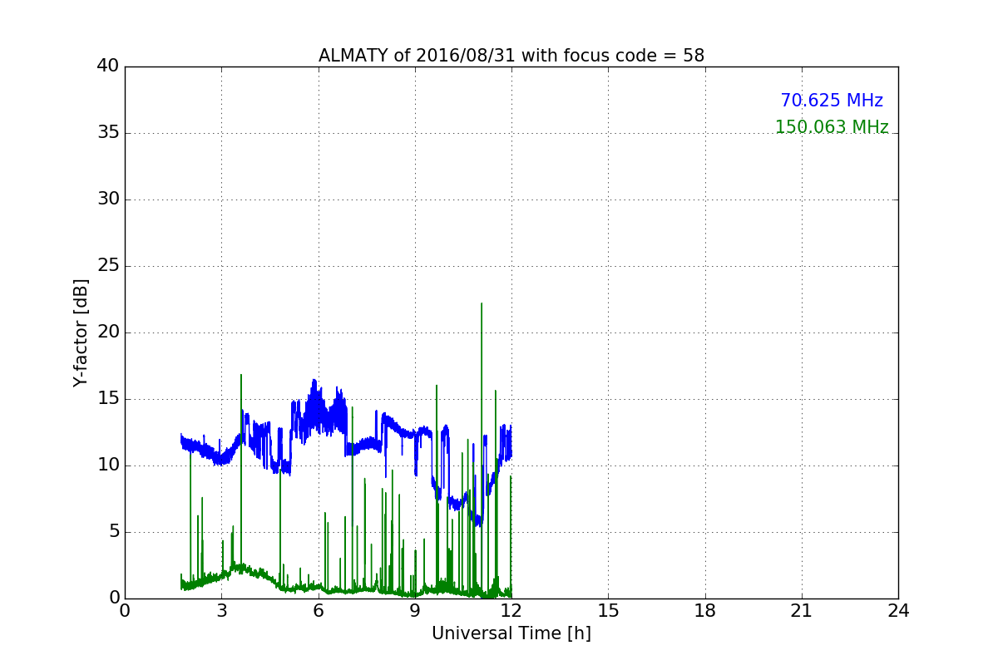Image resolution: width=998 pixels, height=665 pixels.
Task: Click the y-axis tick label 5
Action: point(114,532)
